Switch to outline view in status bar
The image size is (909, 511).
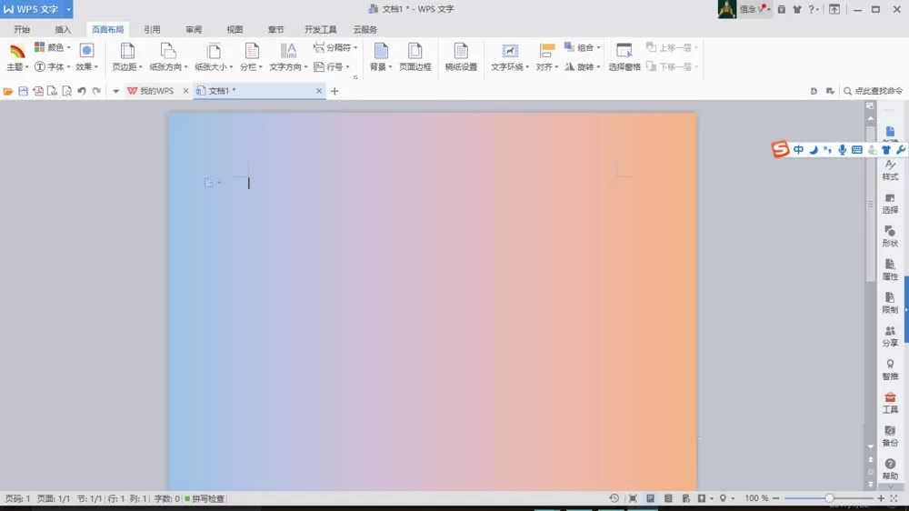pos(668,498)
